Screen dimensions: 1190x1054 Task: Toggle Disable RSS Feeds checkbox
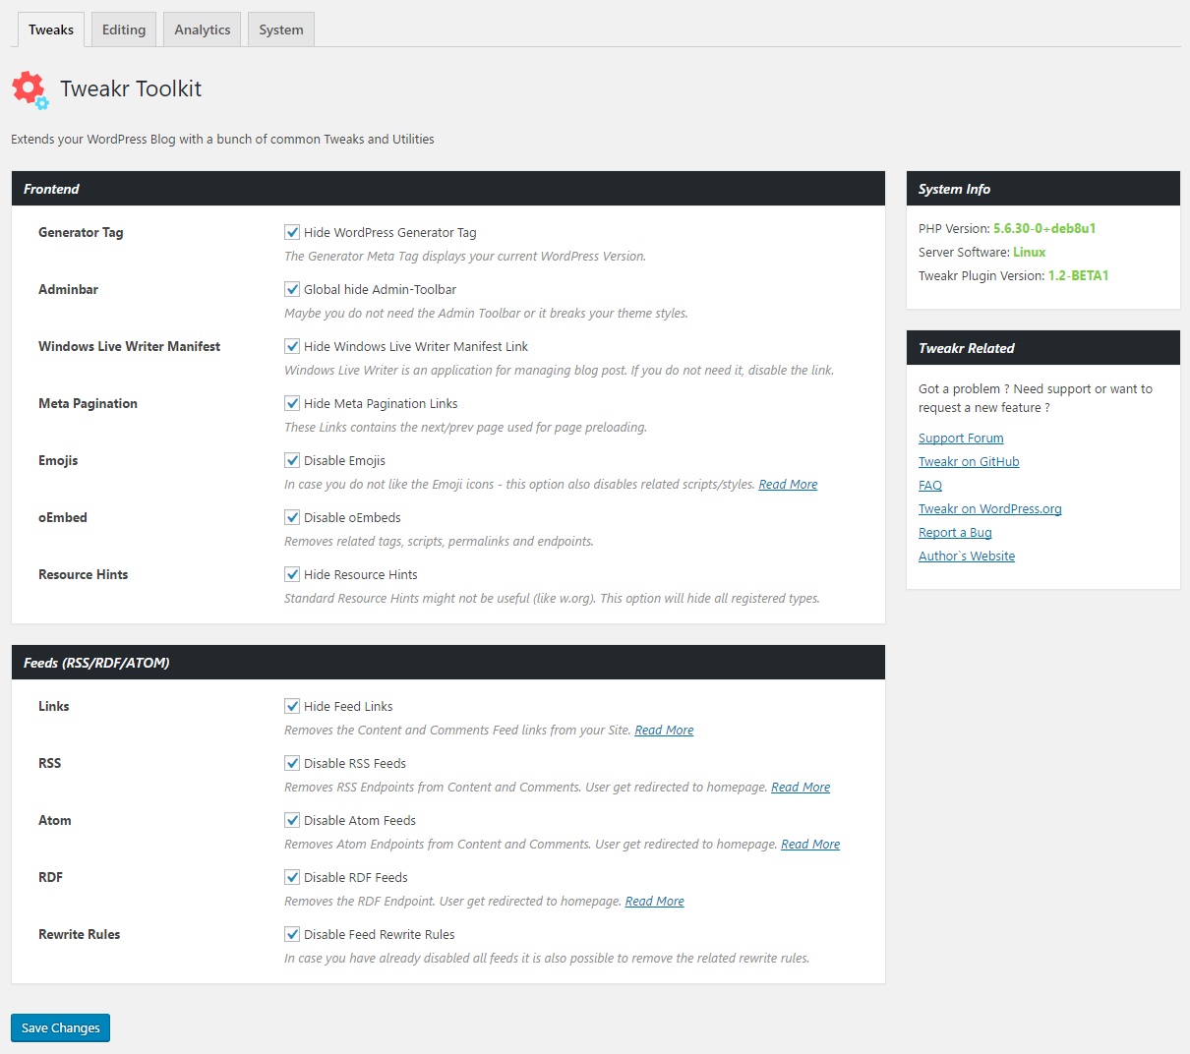pos(292,763)
